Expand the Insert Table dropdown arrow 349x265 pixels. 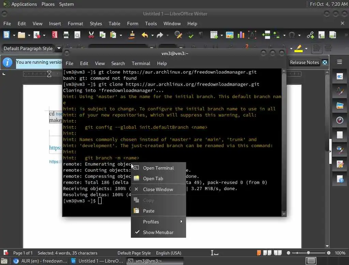point(222,35)
